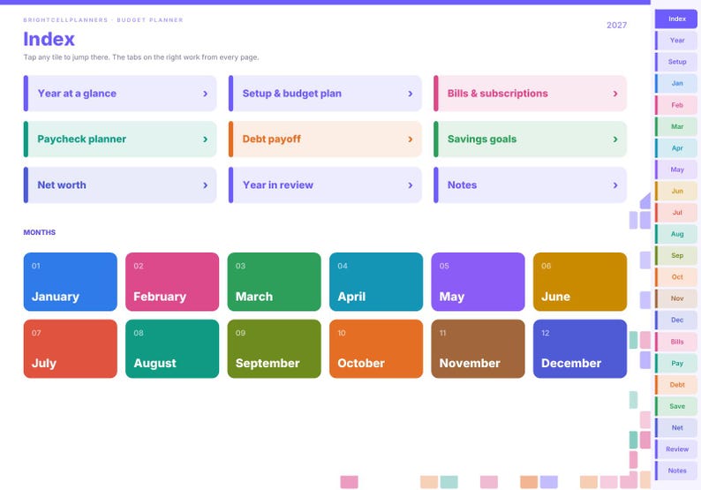Screen dimensions: 701x490
Task: Open the Apr side tab
Action: 676,148
